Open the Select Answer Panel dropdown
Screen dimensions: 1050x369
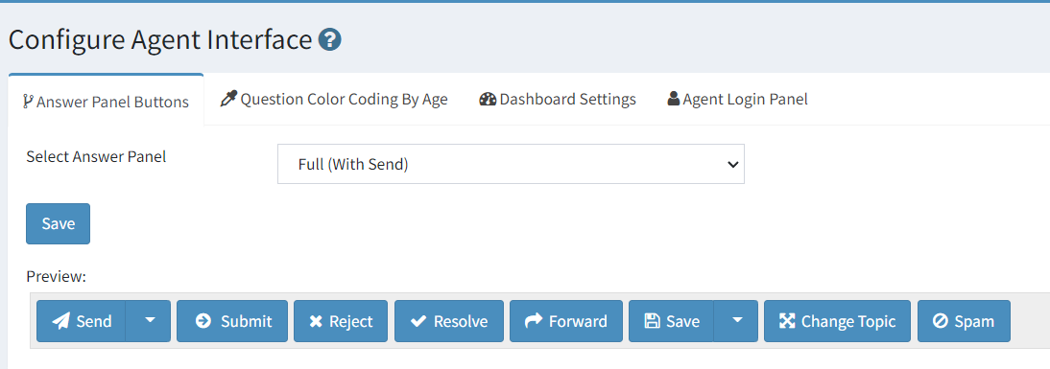(x=511, y=164)
